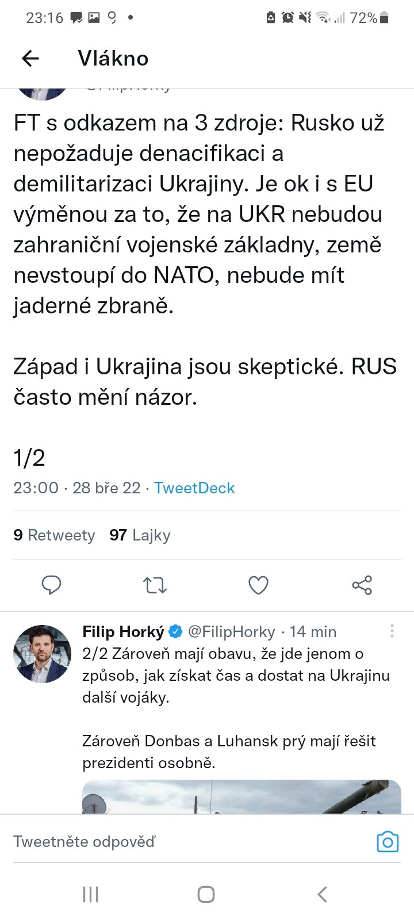Open Android recent apps button
Viewport: 414px width, 920px height.
tap(91, 894)
